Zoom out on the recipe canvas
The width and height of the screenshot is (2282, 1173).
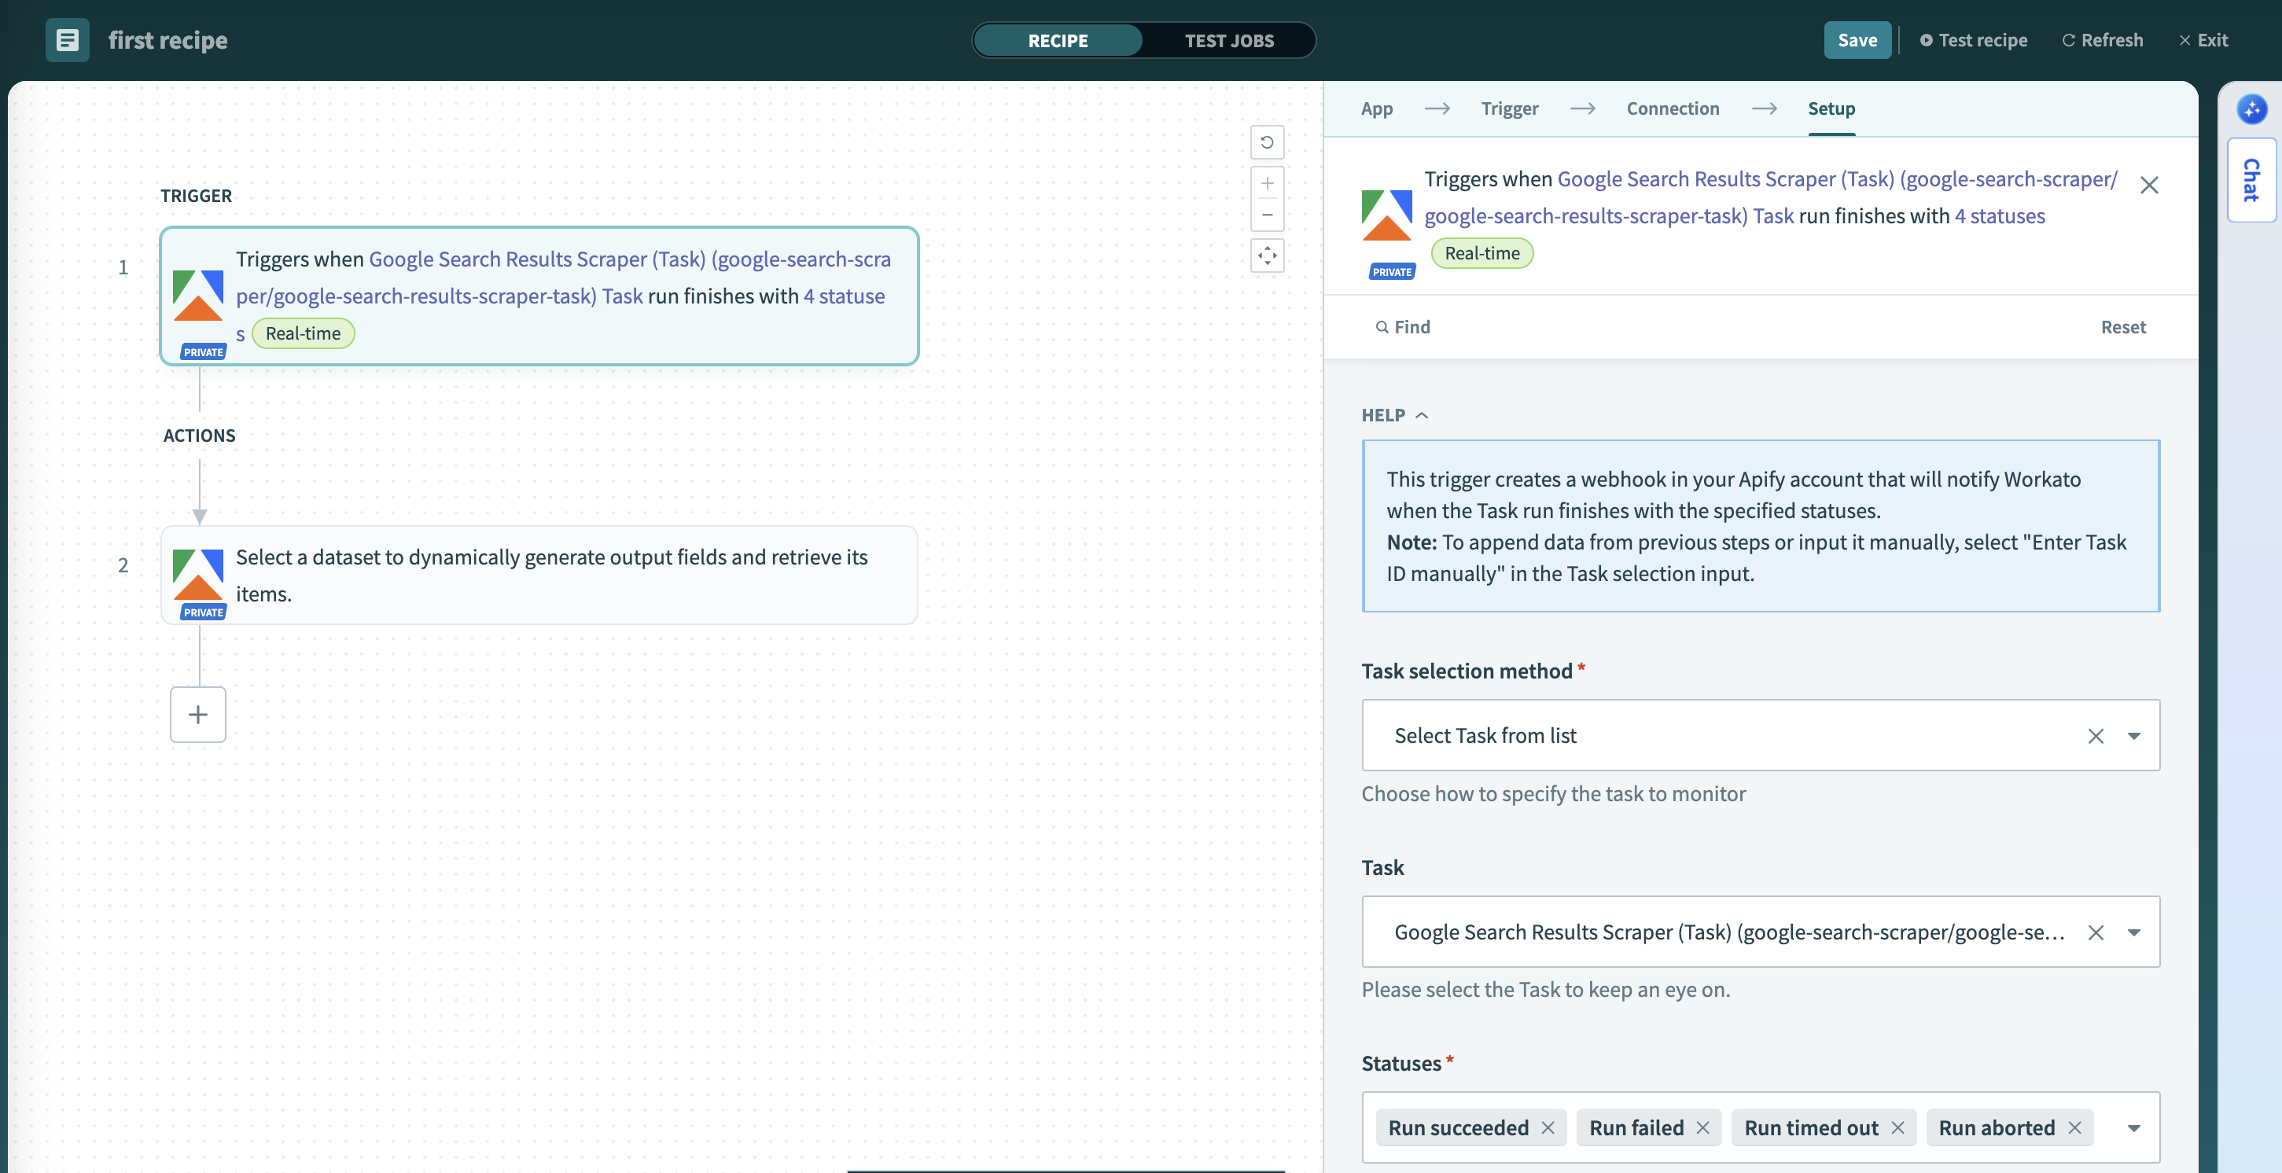1267,215
